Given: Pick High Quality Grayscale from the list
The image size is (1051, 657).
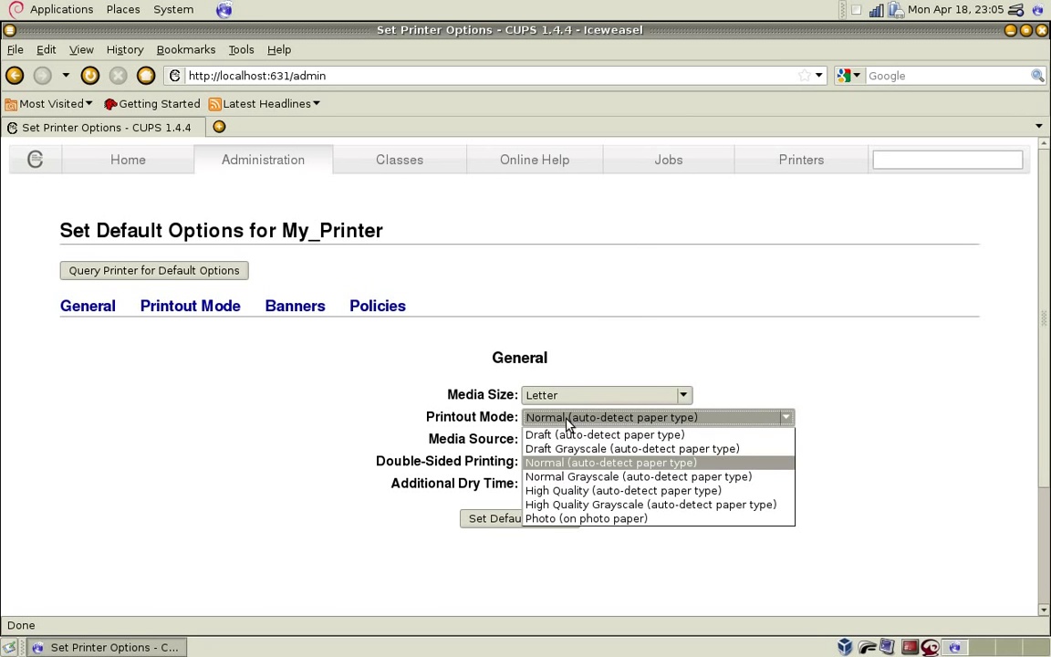Looking at the screenshot, I should pos(650,505).
